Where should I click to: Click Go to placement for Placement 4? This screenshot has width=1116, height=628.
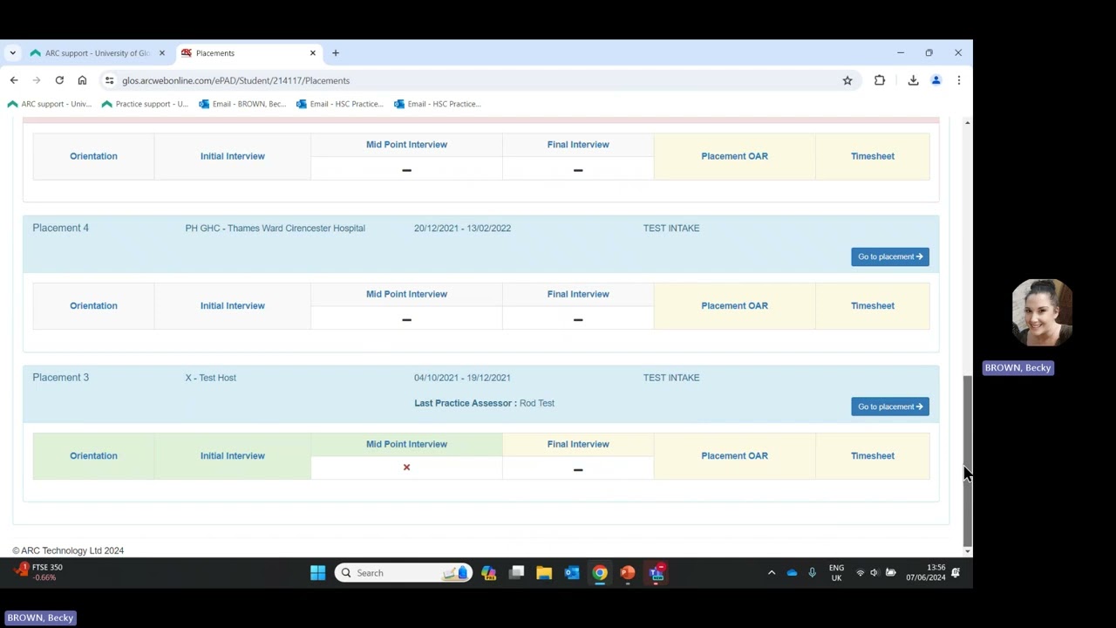(890, 256)
